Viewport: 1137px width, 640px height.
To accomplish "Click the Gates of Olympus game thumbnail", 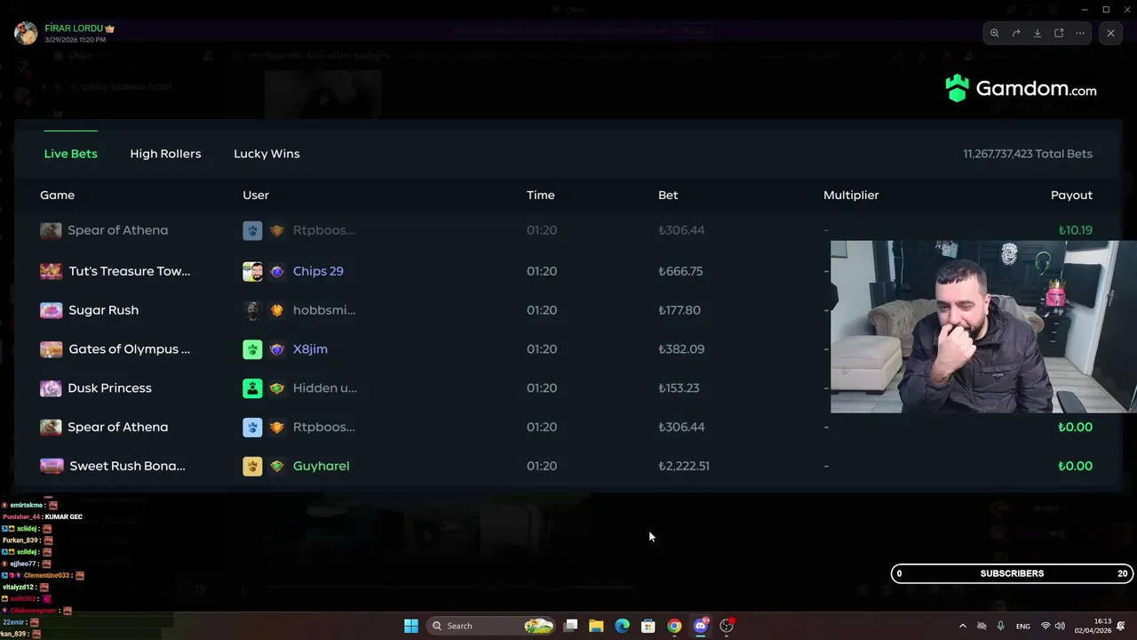I will (52, 349).
